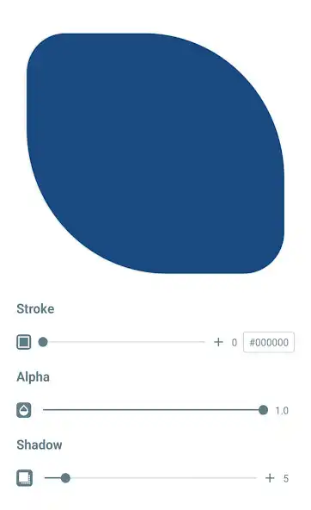Click the Alpha opacity droplet icon
Image resolution: width=311 pixels, height=510 pixels.
[x=24, y=410]
